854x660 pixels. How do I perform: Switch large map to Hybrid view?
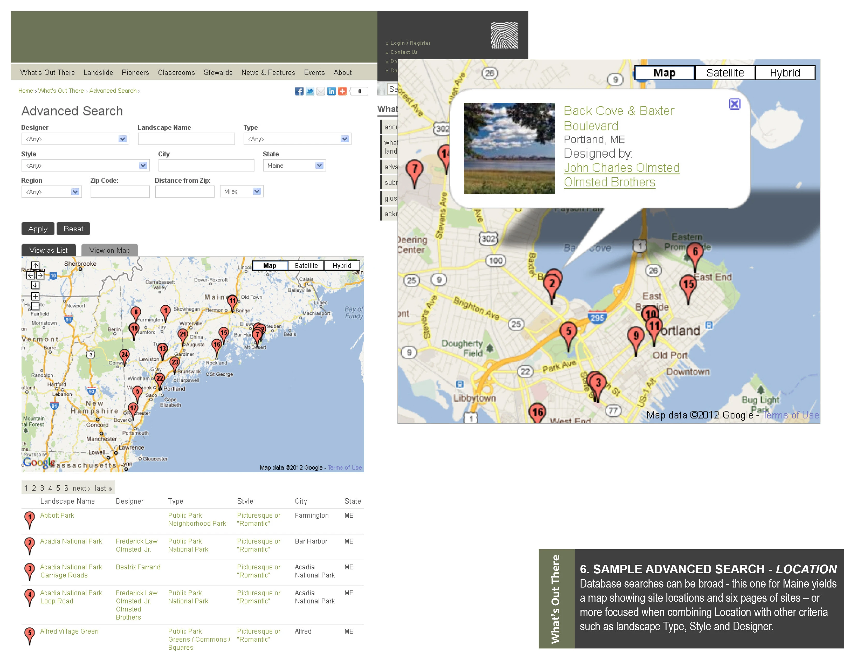785,73
